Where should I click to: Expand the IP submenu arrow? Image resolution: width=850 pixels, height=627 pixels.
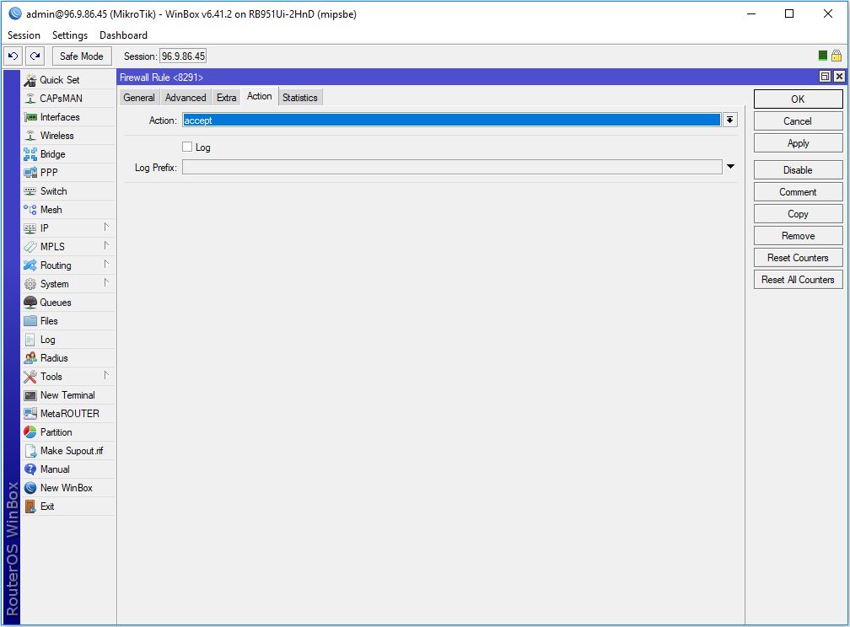tap(106, 227)
